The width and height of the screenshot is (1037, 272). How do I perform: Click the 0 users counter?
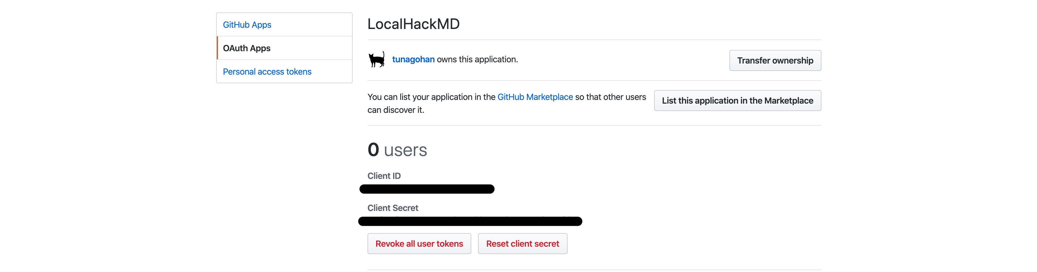397,150
